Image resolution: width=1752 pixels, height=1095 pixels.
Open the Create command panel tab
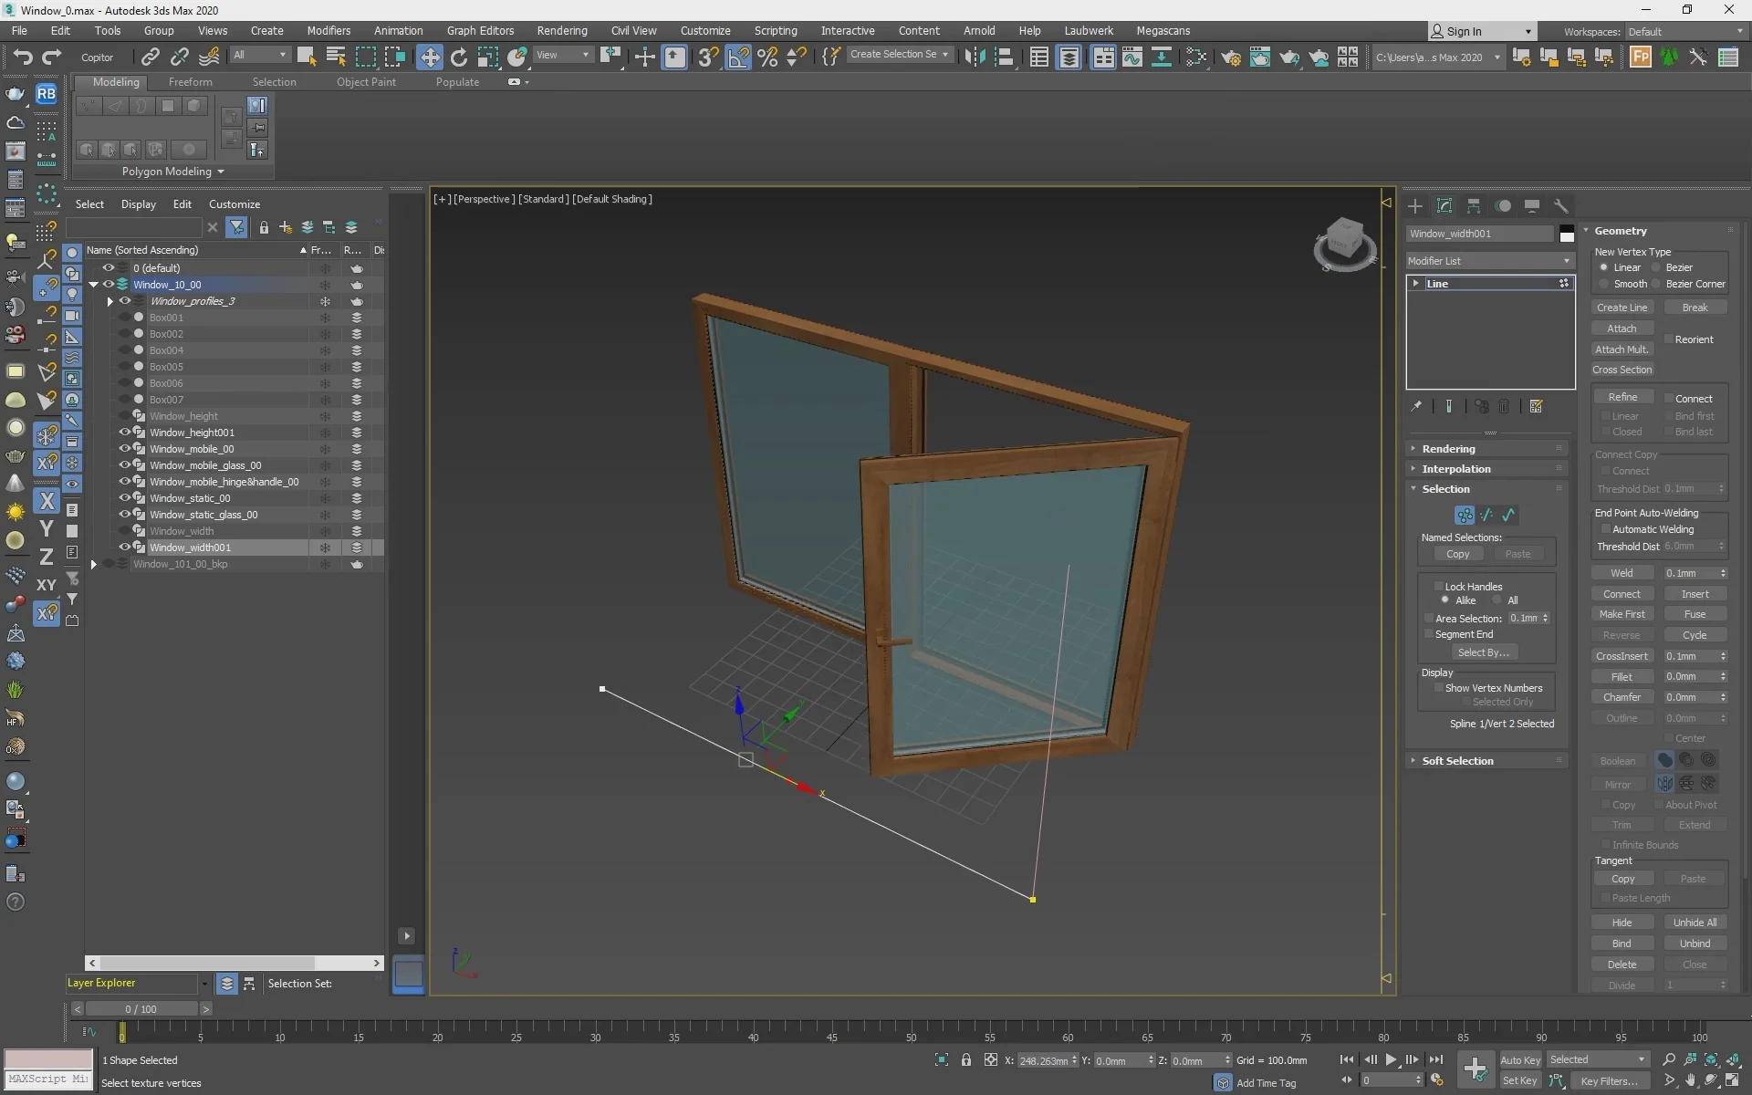(1415, 206)
